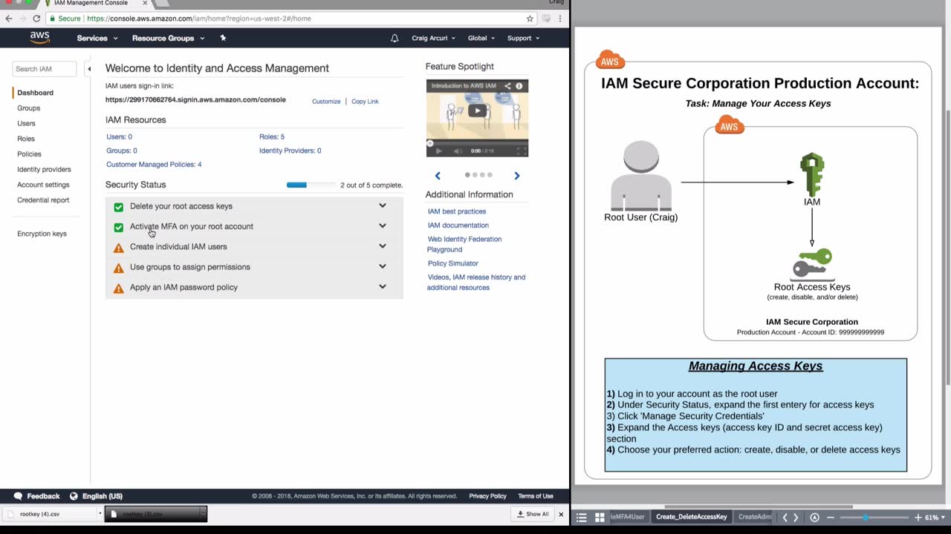Click the Customize sign-in link

326,102
